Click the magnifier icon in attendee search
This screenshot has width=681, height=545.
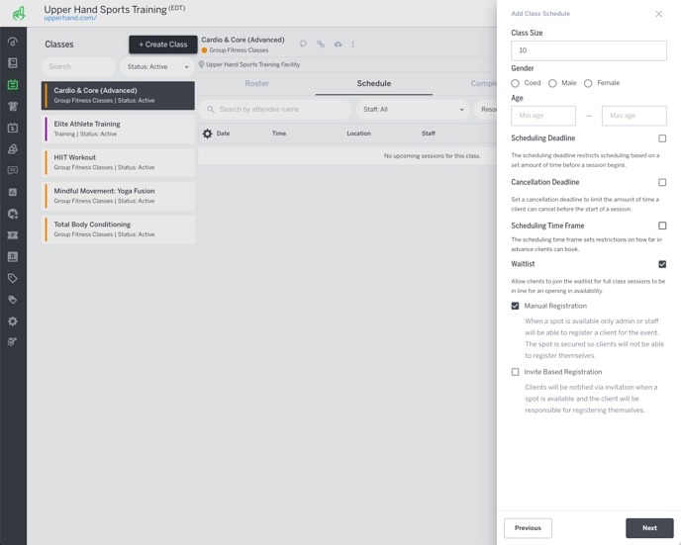211,110
